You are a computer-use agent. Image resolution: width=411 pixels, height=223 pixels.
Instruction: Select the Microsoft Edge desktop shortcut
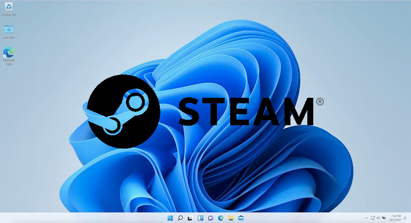(9, 56)
